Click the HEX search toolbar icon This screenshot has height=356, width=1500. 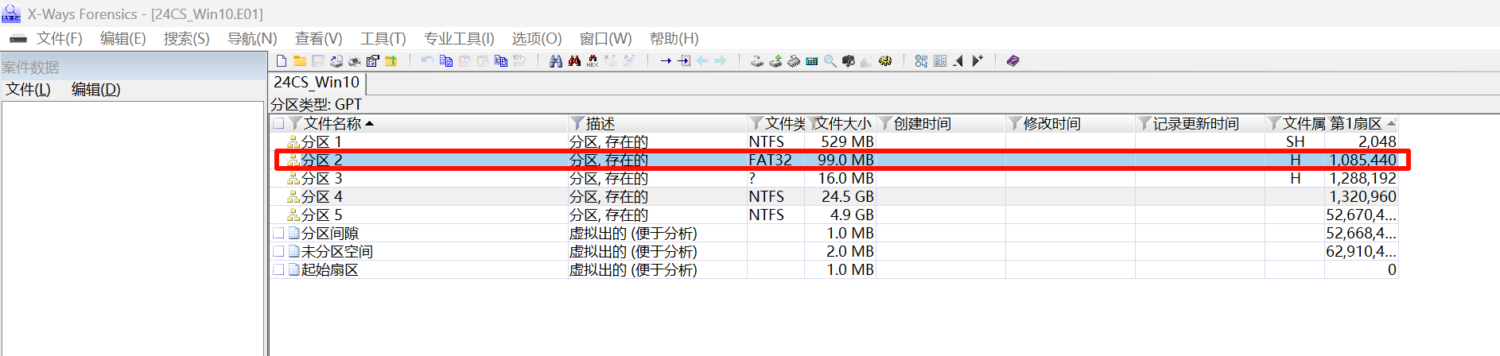[593, 61]
